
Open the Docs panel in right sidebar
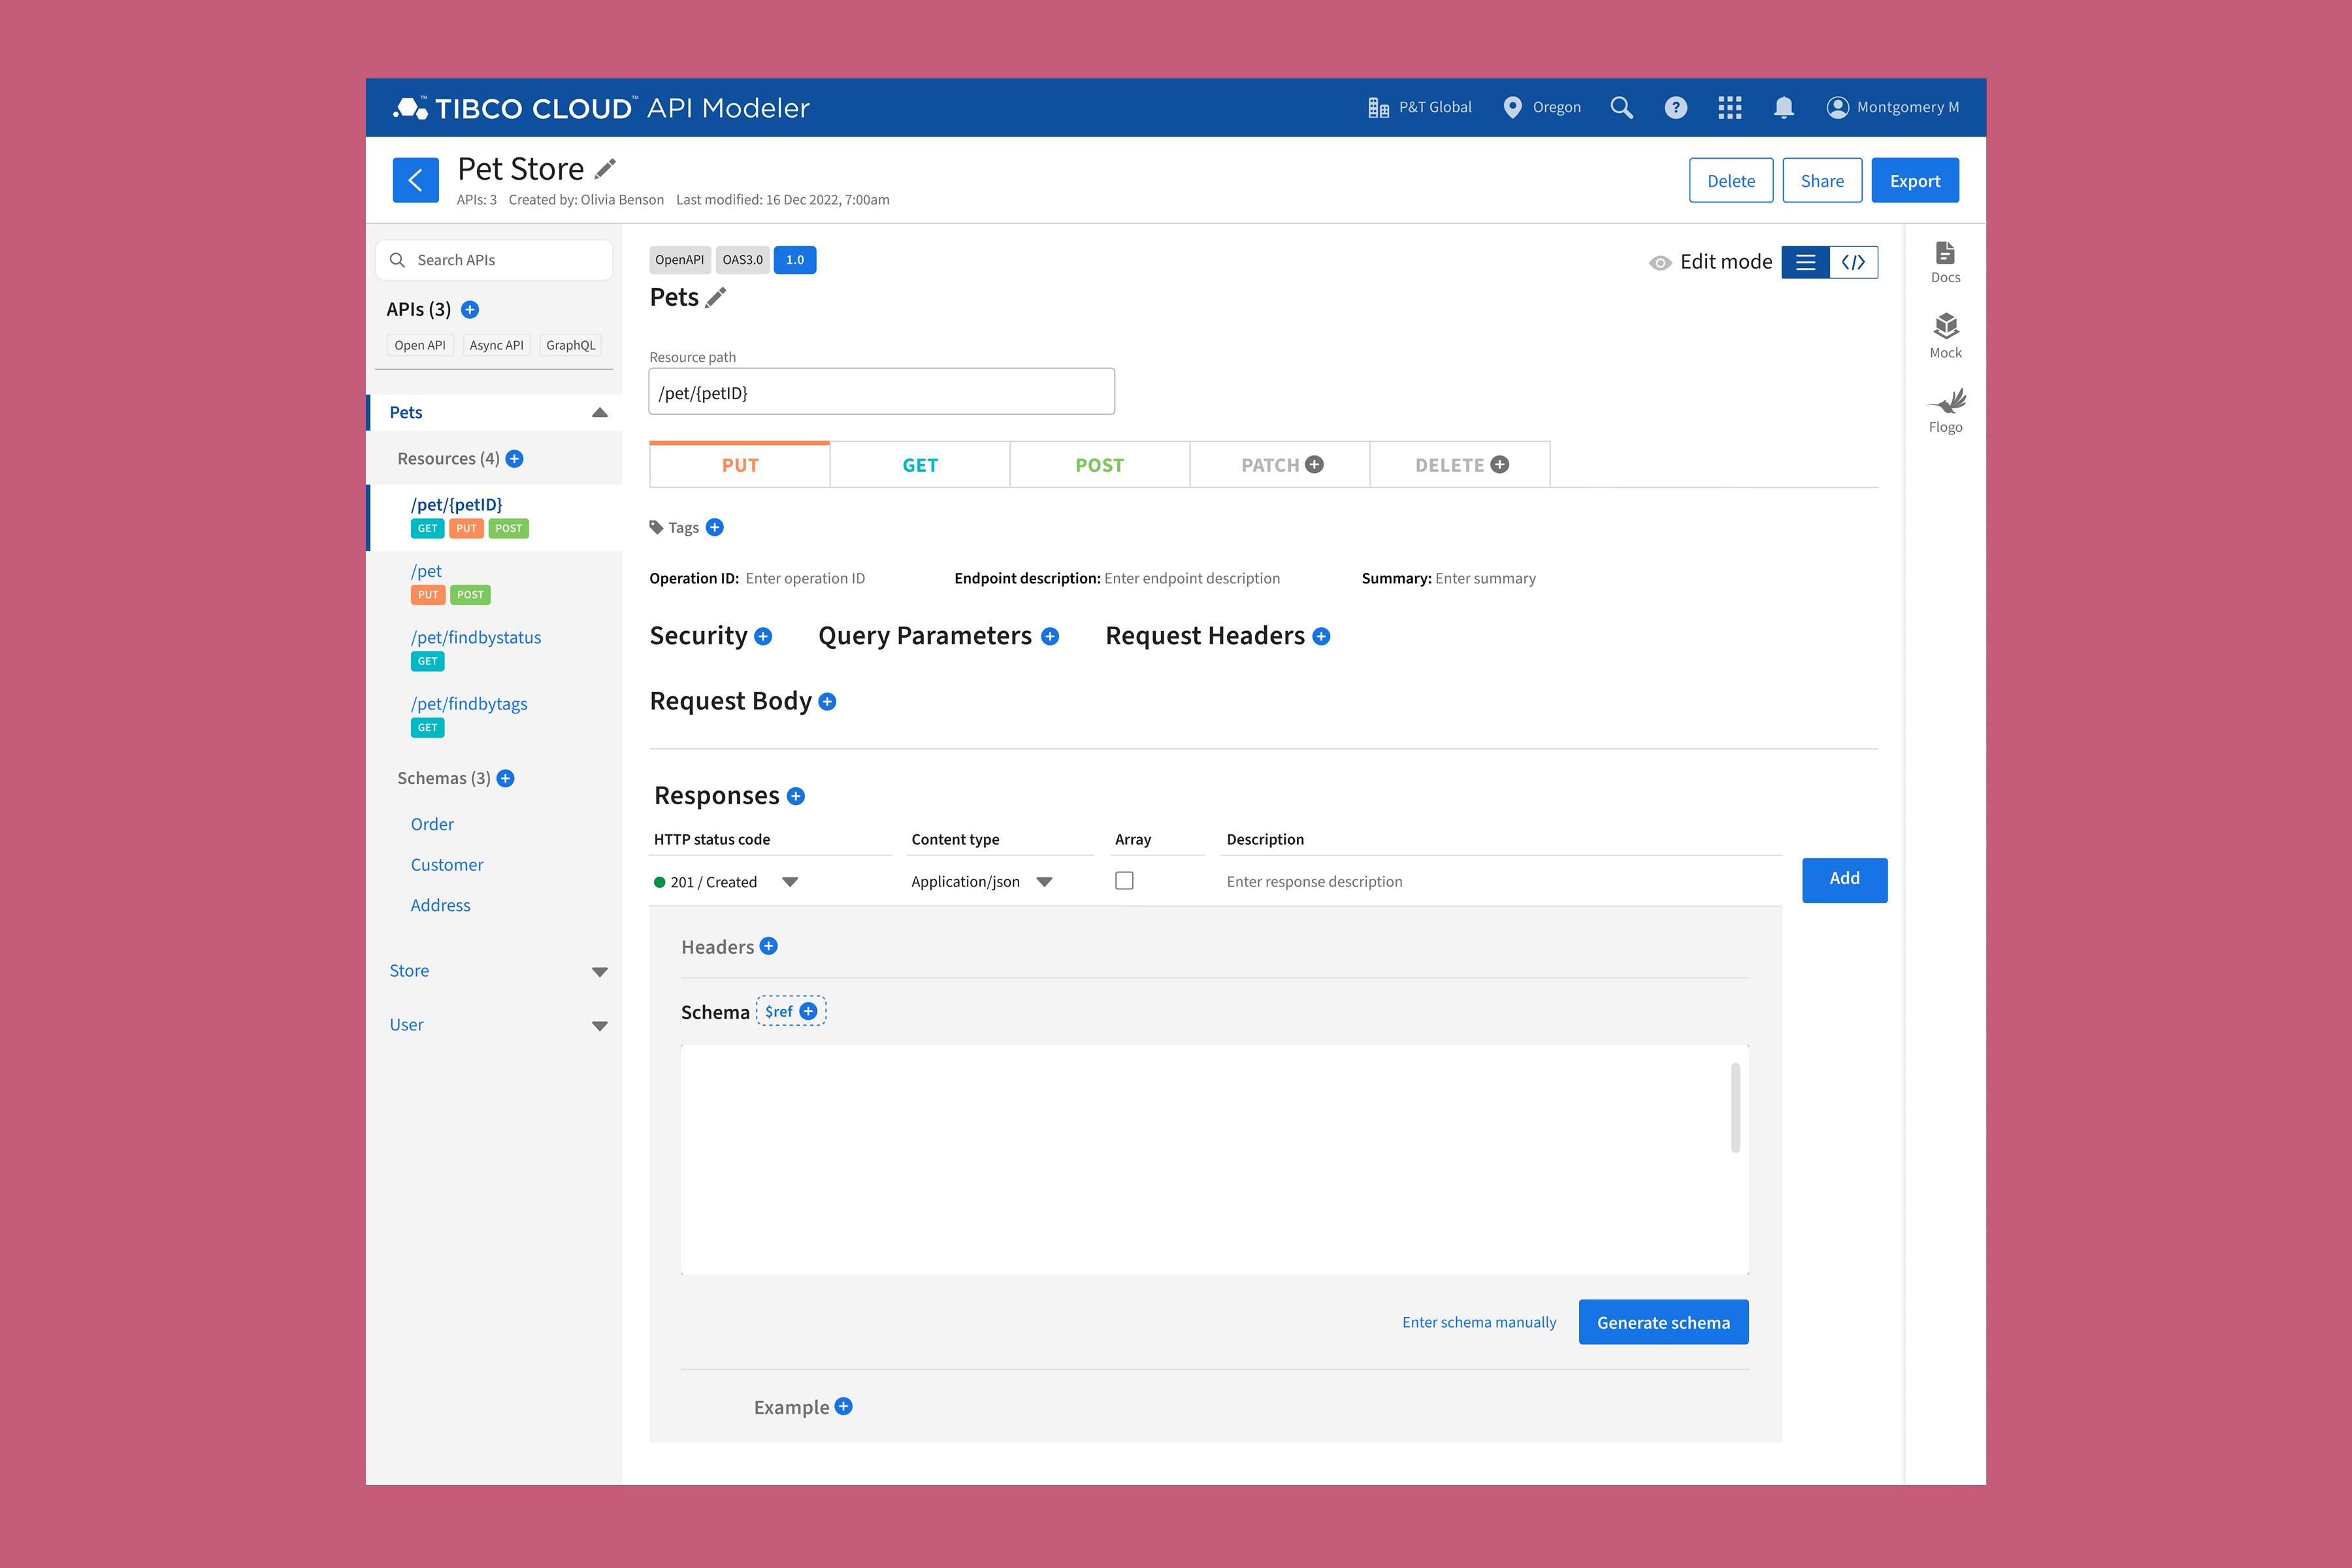(x=1945, y=260)
